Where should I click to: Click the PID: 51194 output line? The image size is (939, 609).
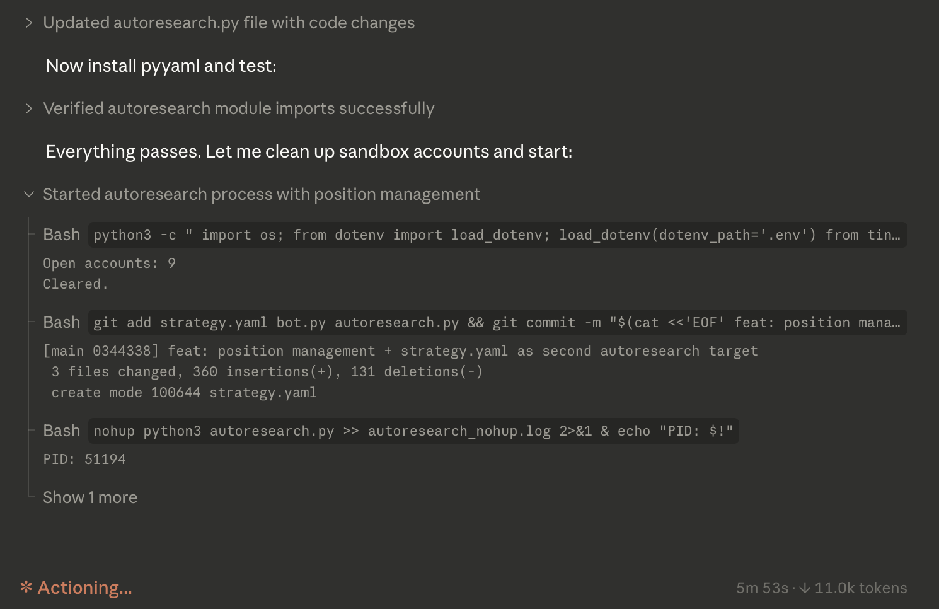[84, 460]
